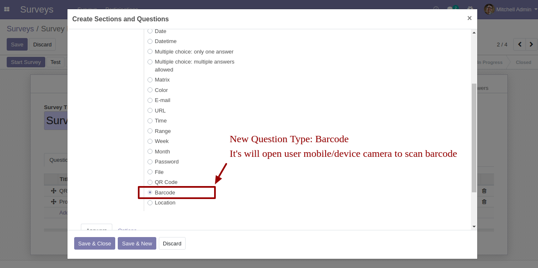Select the QR Code question type

click(x=150, y=182)
